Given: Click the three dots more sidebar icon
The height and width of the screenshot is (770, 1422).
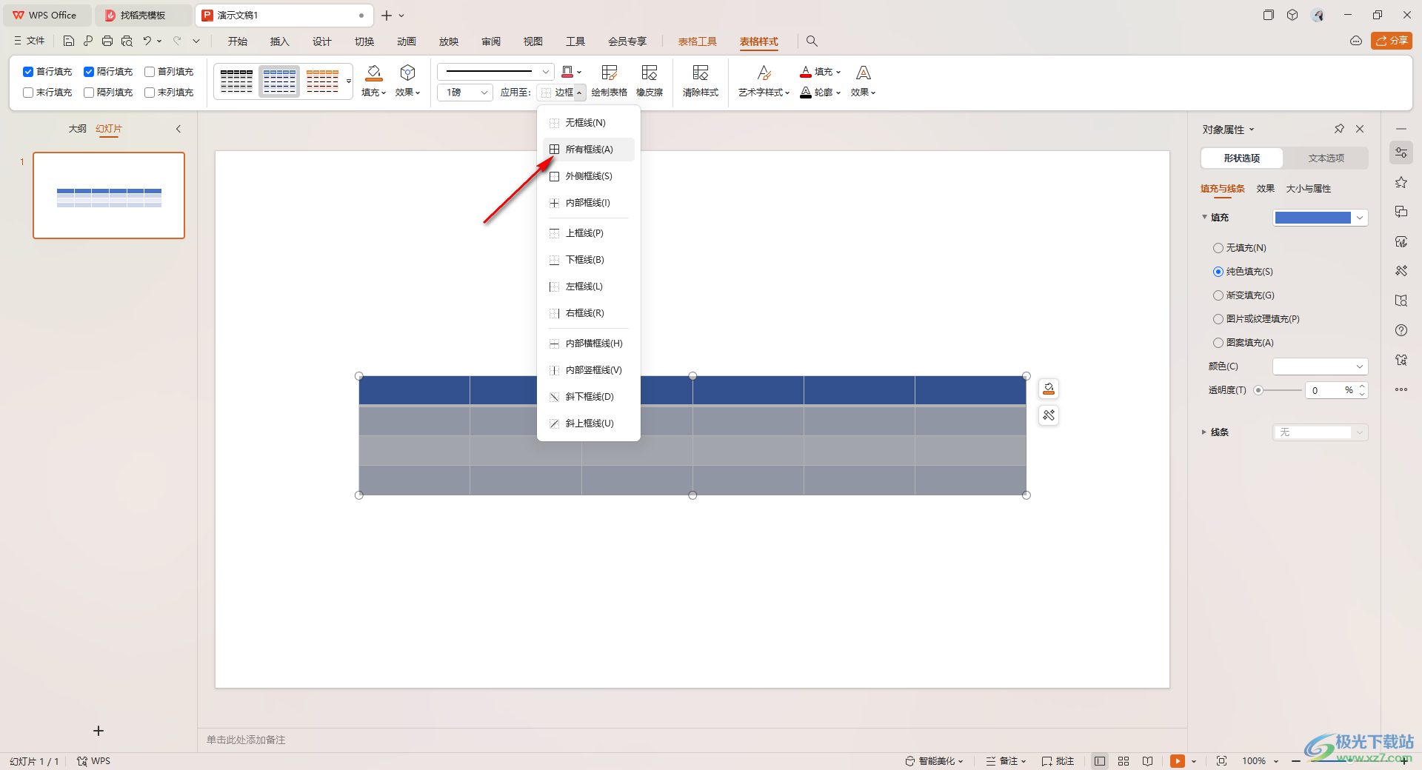Looking at the screenshot, I should tap(1401, 389).
